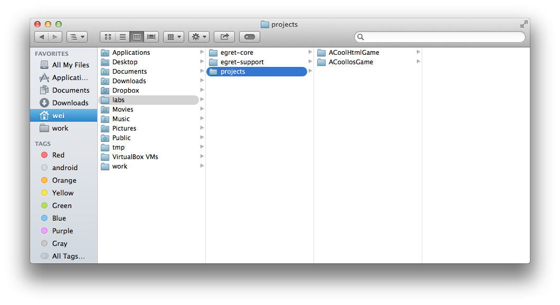Open the item arrangement dropdown
The image size is (560, 305).
tap(174, 37)
